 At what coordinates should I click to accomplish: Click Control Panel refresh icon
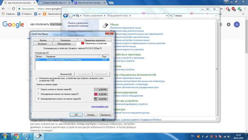coord(171,16)
